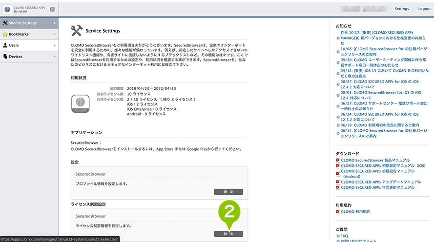The image size is (434, 244).
Task: Open the 08/27 iOS 12.4.1 notice
Action: [379, 84]
